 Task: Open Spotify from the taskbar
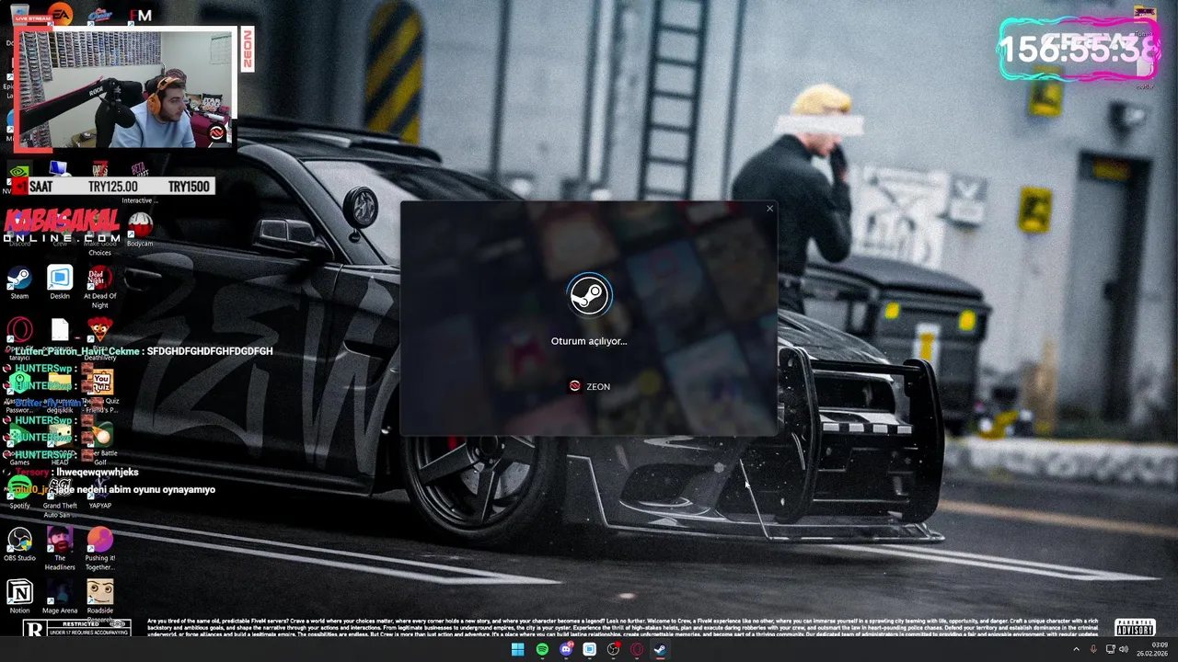pos(542,649)
